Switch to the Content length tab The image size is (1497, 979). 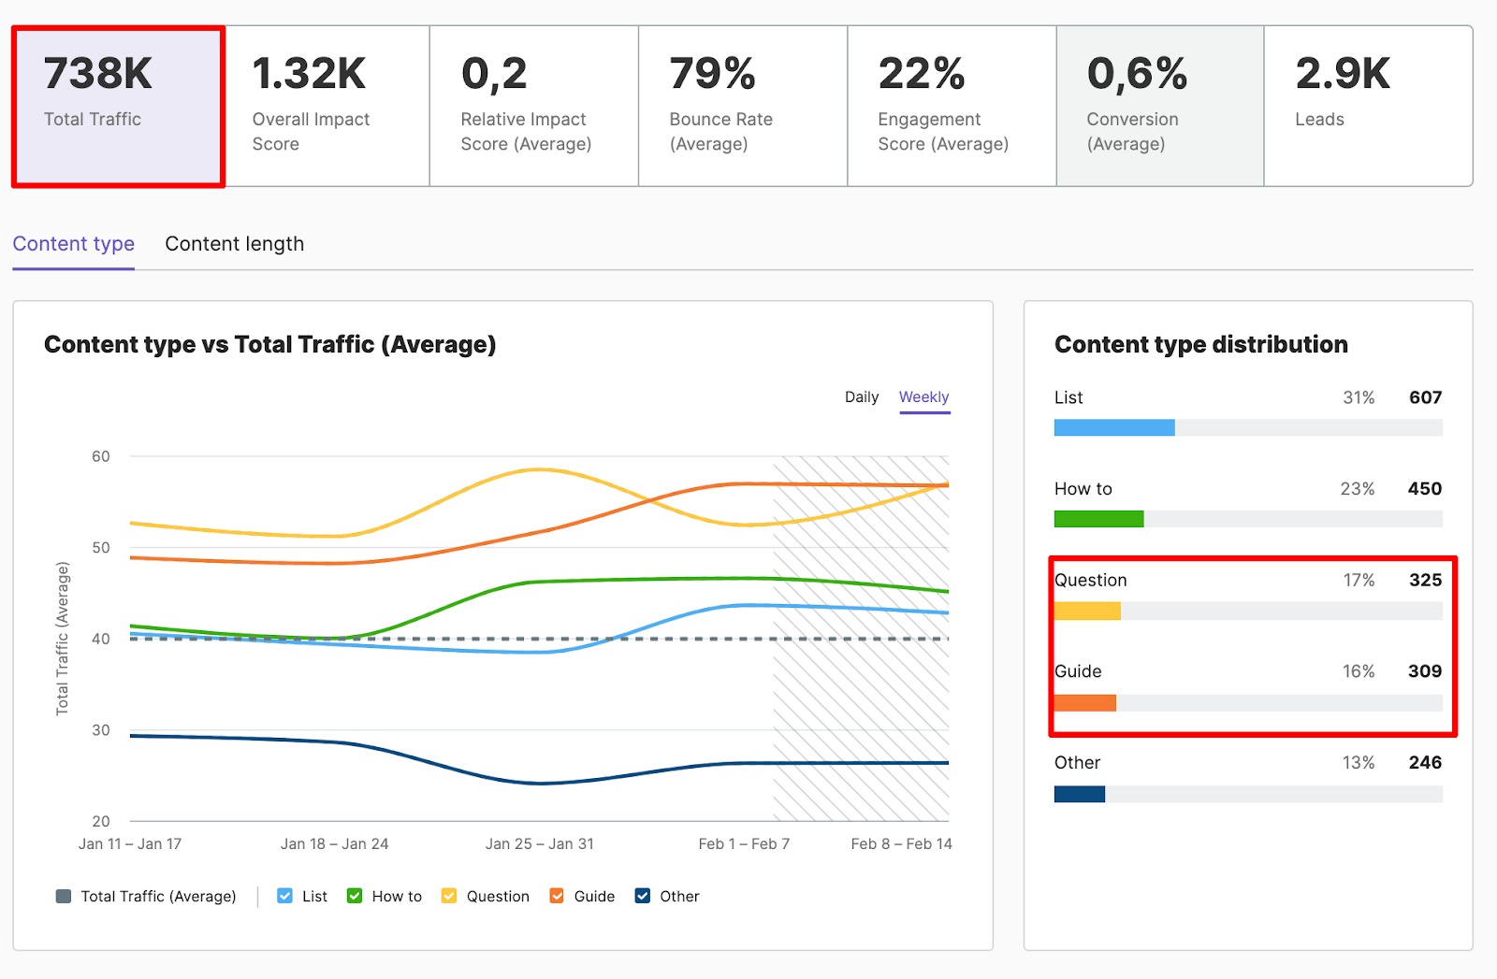(x=234, y=243)
